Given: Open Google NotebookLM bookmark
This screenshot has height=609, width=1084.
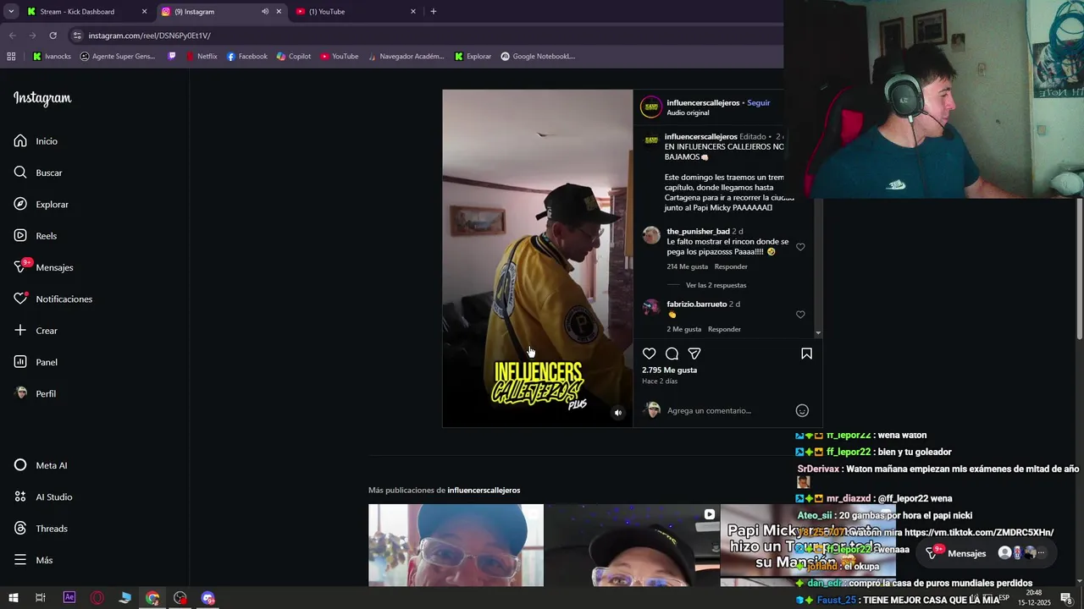Looking at the screenshot, I should click(x=538, y=57).
